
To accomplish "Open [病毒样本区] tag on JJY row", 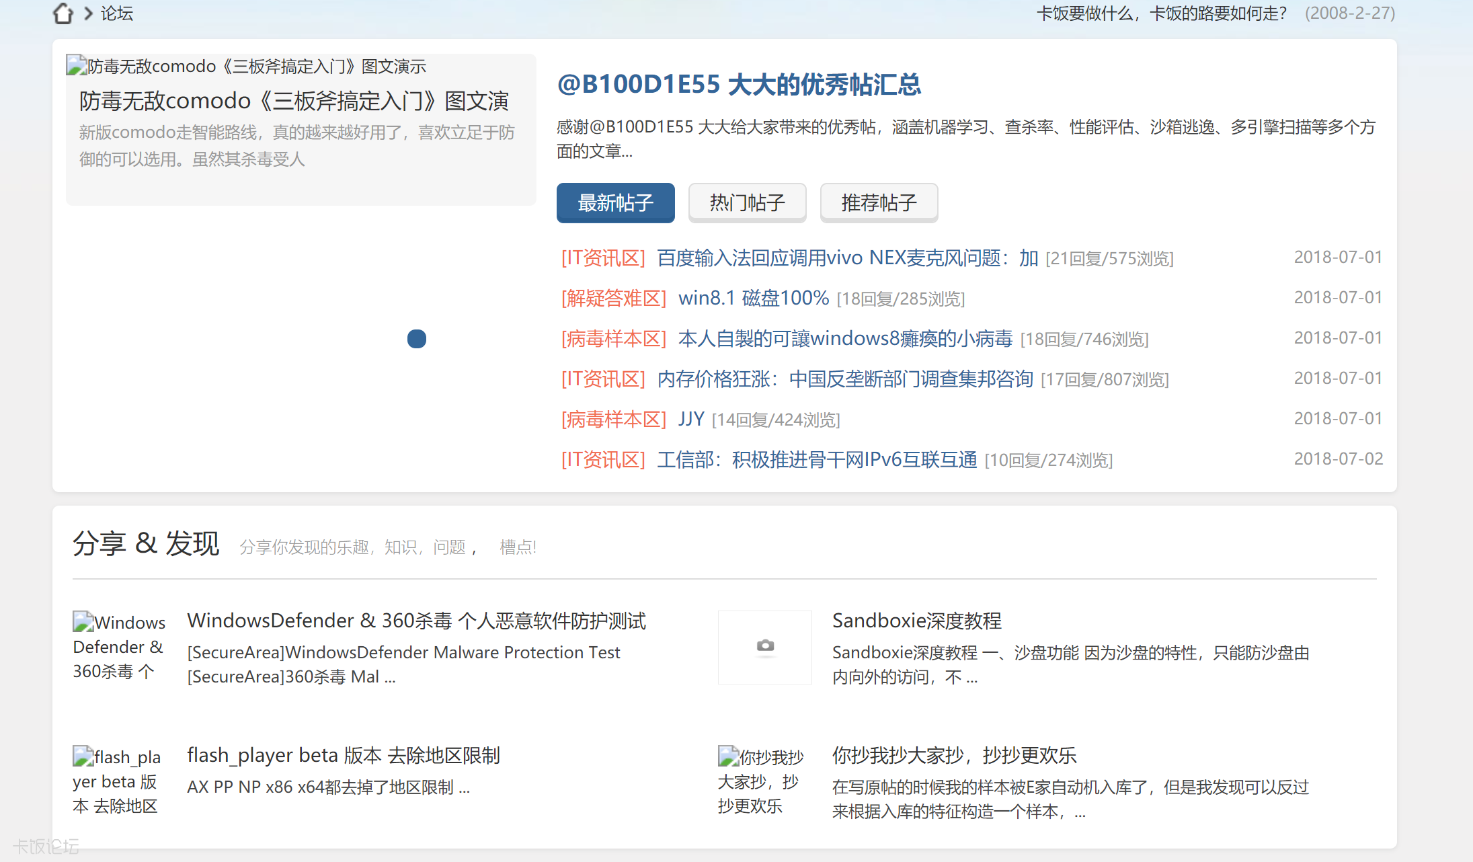I will pyautogui.click(x=614, y=420).
